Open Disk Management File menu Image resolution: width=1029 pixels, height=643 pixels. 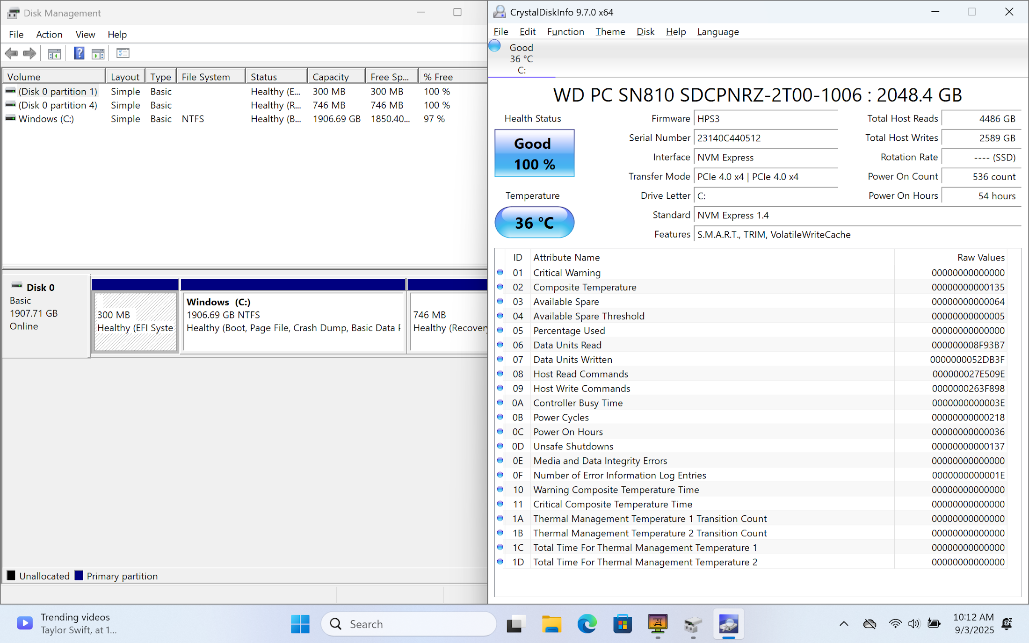point(16,34)
